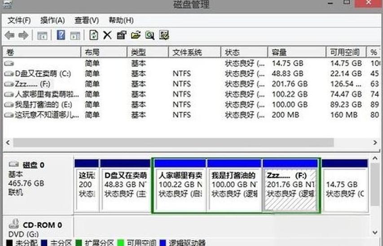Click the 200 MB capacity cell
Viewport: 383px width, 246px height.
click(x=285, y=115)
